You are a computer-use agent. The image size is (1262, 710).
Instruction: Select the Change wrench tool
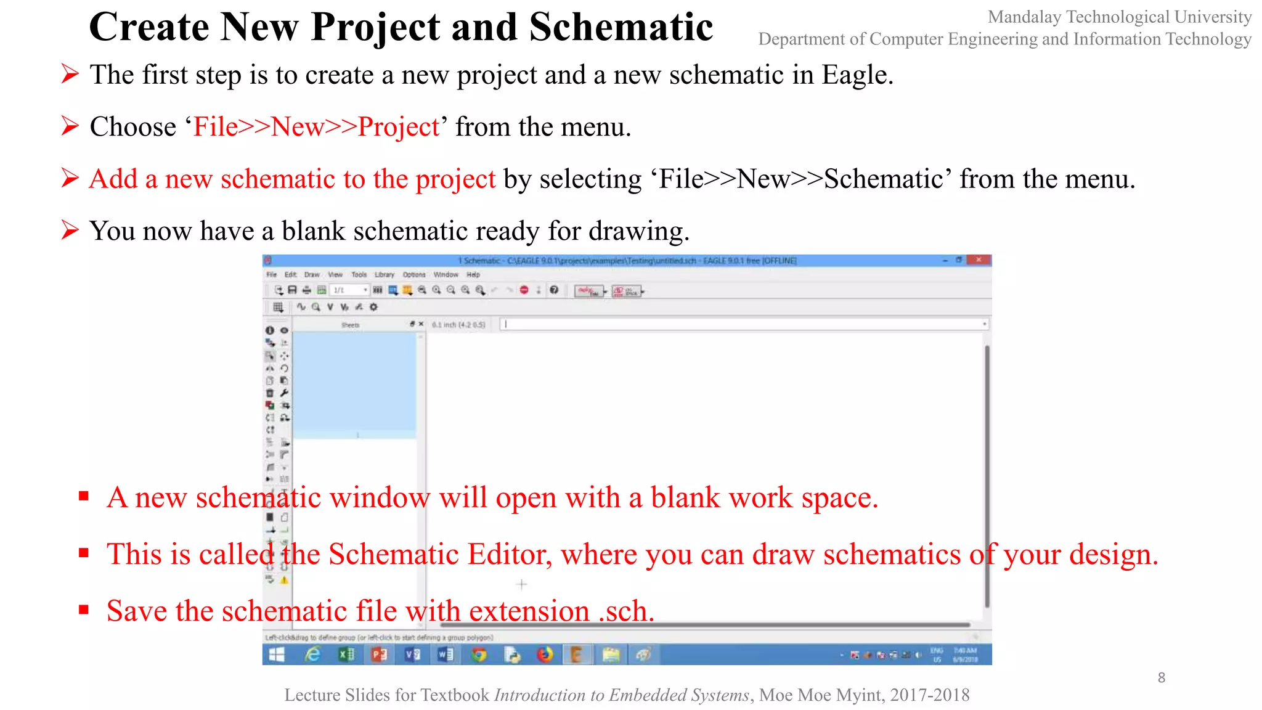284,393
